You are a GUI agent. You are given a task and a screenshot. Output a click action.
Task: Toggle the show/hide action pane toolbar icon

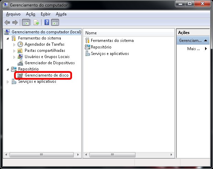55,22
